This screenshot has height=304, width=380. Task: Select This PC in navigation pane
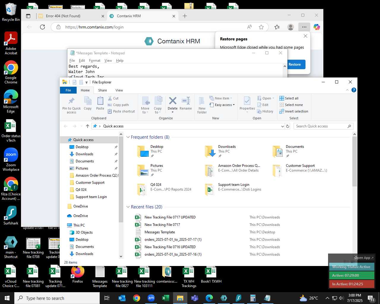(79, 225)
